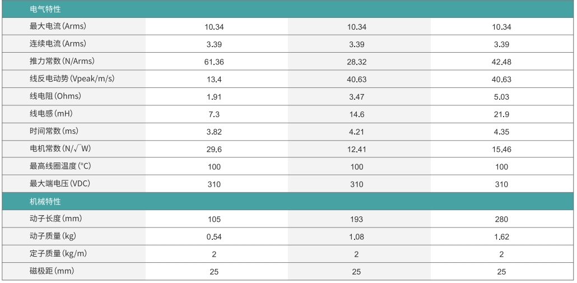This screenshot has height=283, width=577.
Task: Click the 推力常数 value 61.36
Action: (215, 62)
